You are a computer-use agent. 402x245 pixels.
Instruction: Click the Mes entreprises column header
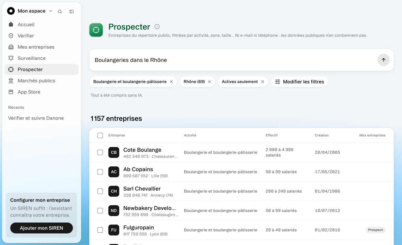[372, 135]
